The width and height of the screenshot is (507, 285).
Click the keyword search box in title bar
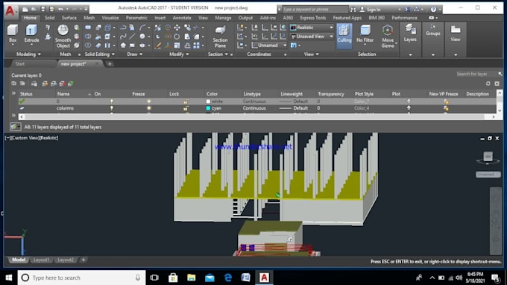[x=315, y=10]
